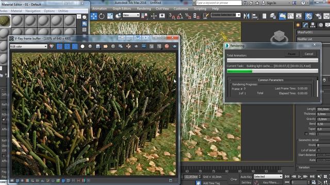
Task: Open the Scripting menu
Action: [200, 9]
